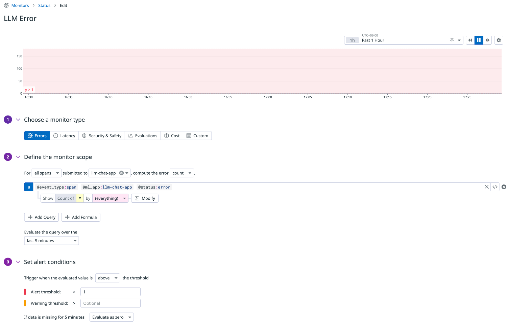
Task: Clear the query with the X icon
Action: click(x=487, y=187)
